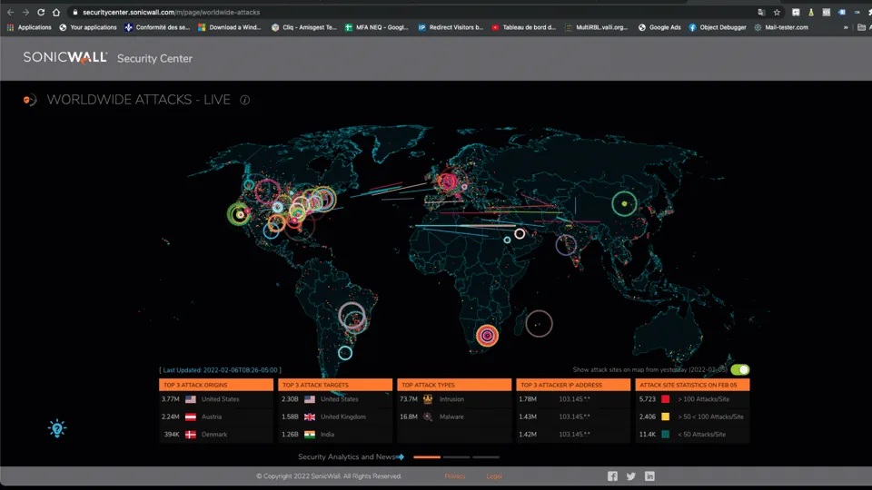Click the SonicWall logo
Image resolution: width=872 pixels, height=490 pixels.
(65, 58)
